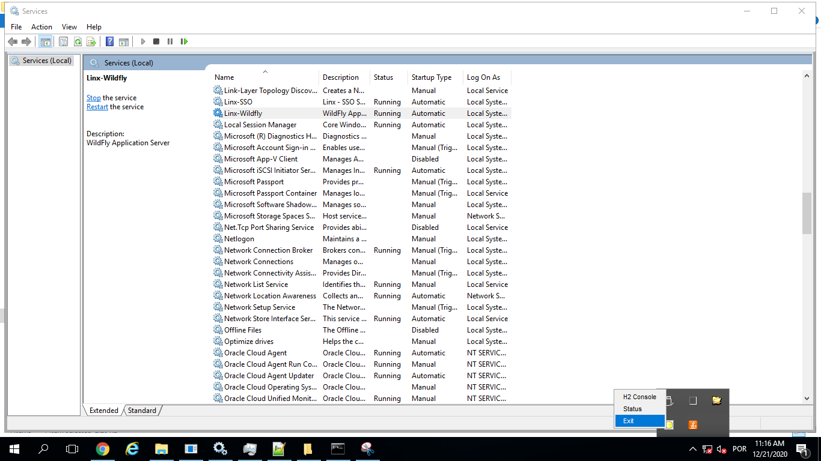Choose Exit in the tray context menu

point(639,421)
